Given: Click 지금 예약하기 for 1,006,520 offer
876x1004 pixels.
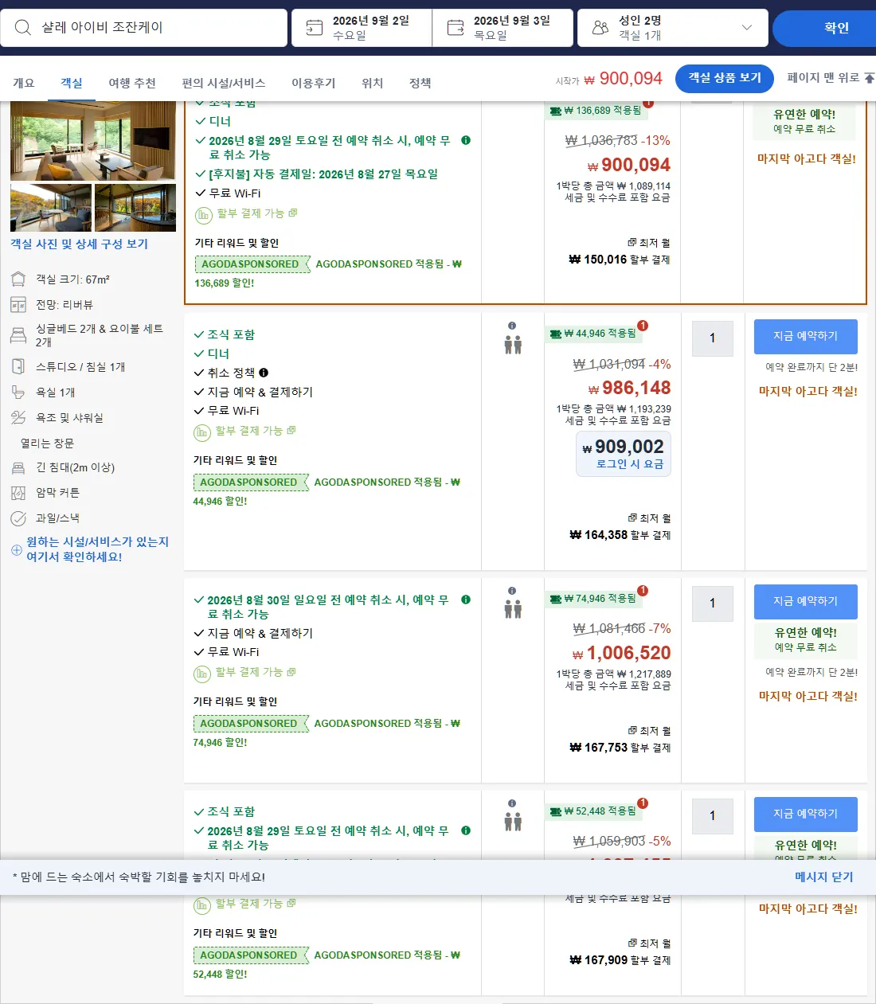Looking at the screenshot, I should click(x=806, y=602).
